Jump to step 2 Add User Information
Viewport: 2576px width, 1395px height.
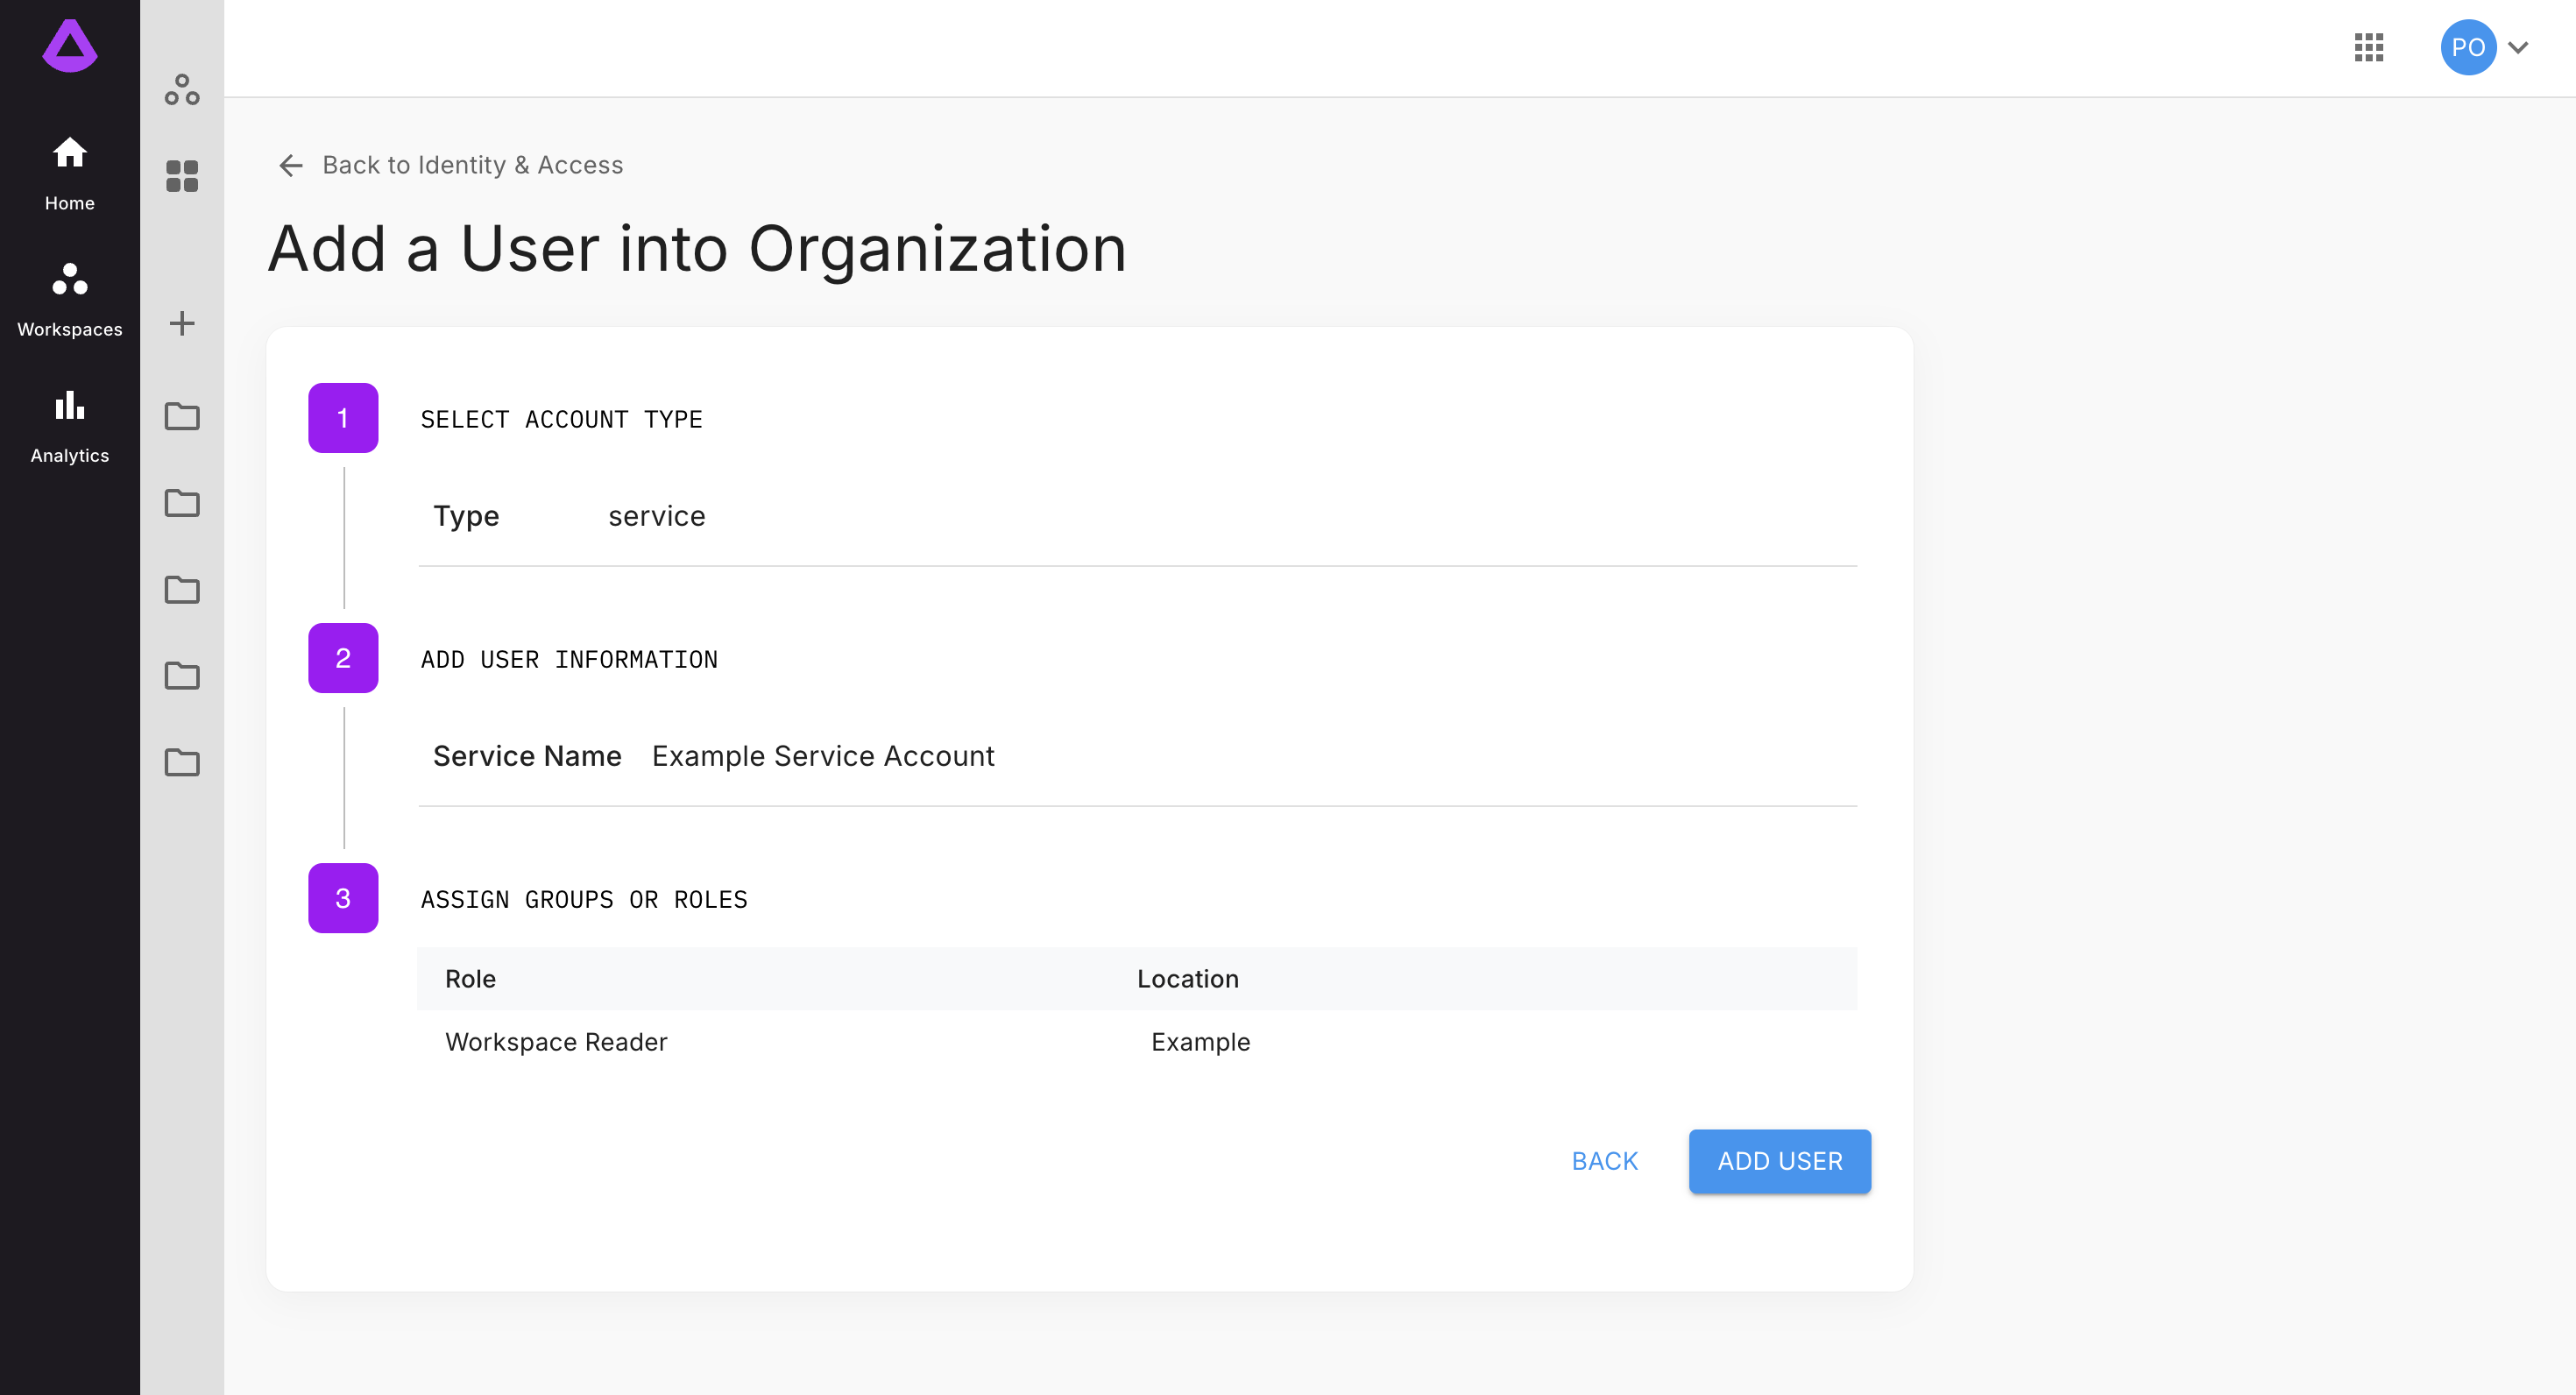tap(343, 658)
